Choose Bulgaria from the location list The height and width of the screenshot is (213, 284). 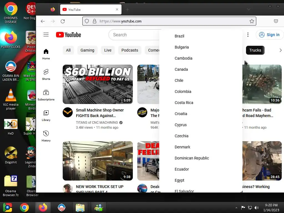coord(201,47)
